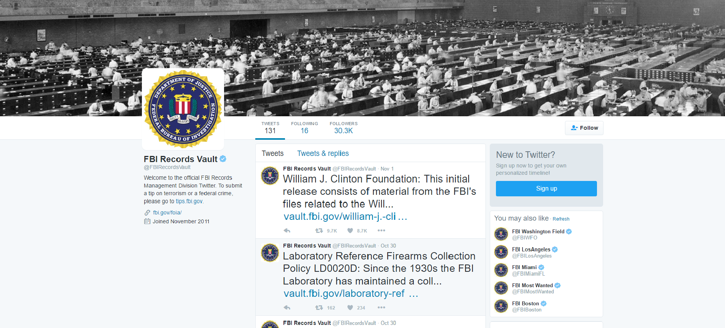Open FBI Washington Field avatar icon
The width and height of the screenshot is (725, 328).
point(501,234)
